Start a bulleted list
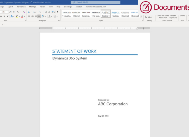Image resolution: width=189 pixels, height=137 pixels. (29, 12)
